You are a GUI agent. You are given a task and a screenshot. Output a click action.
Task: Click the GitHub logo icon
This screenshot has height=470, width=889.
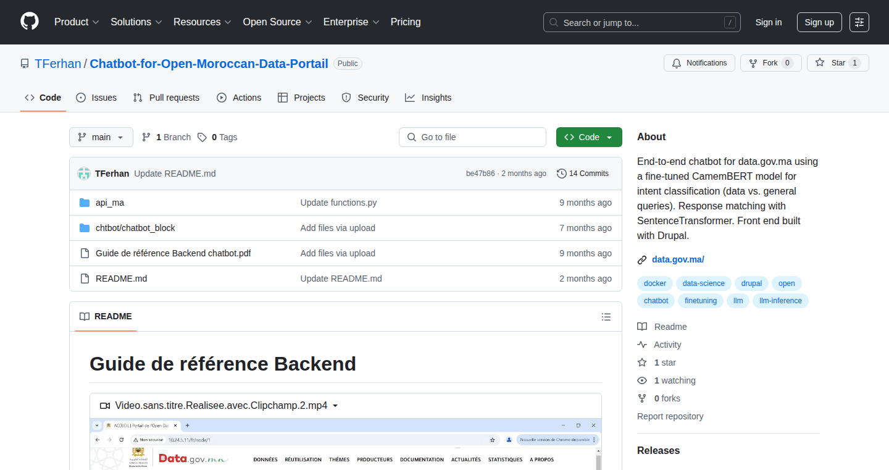pyautogui.click(x=30, y=22)
